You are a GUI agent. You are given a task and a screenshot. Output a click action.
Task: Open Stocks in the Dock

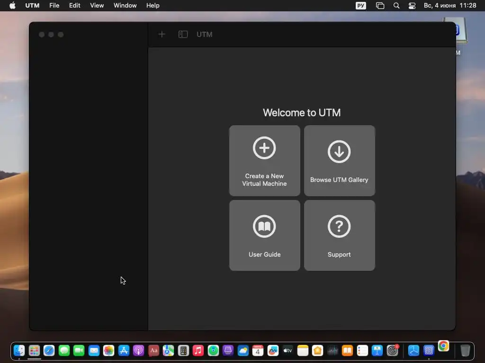332,351
